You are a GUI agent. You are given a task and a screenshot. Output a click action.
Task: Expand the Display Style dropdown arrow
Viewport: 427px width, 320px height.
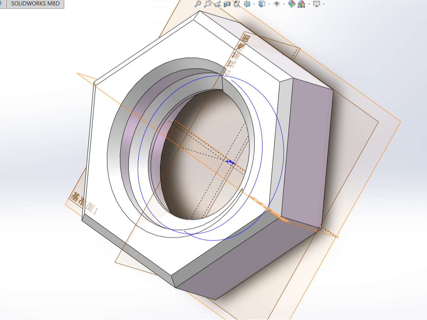click(x=269, y=4)
